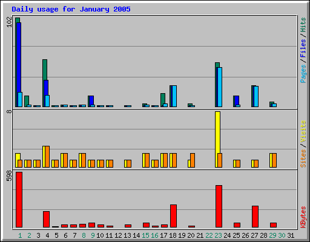Click day 30 on the x-axis
This screenshot has height=242, width=310.
click(282, 235)
